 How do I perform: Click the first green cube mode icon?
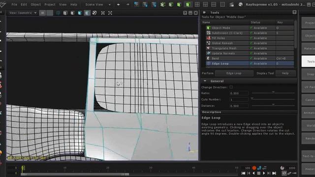pos(162,4)
